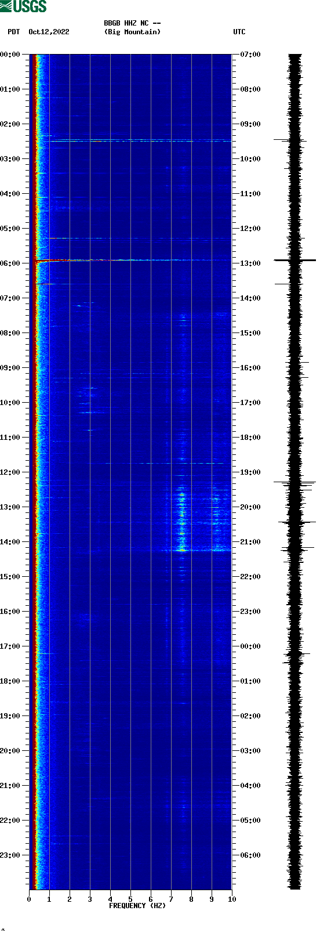Click the 0 Hz frequency tick label
The height and width of the screenshot is (936, 320).
click(29, 899)
